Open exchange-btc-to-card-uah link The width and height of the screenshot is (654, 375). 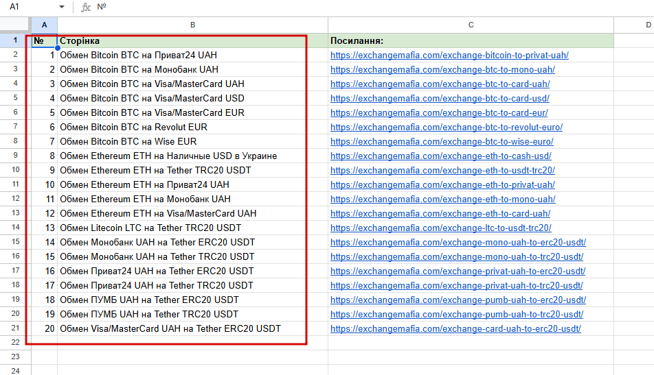click(440, 84)
